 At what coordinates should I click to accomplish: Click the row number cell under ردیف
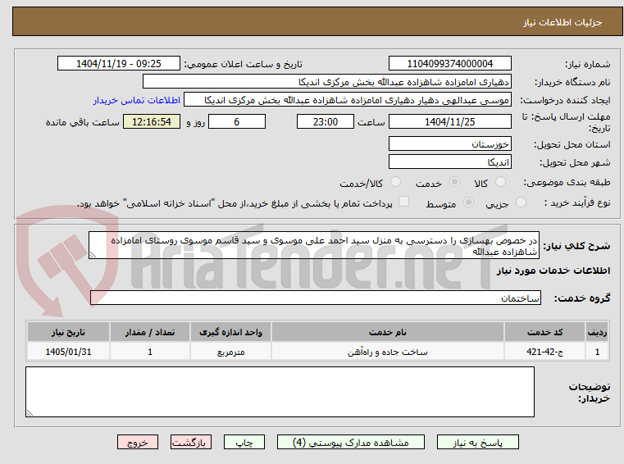(597, 352)
